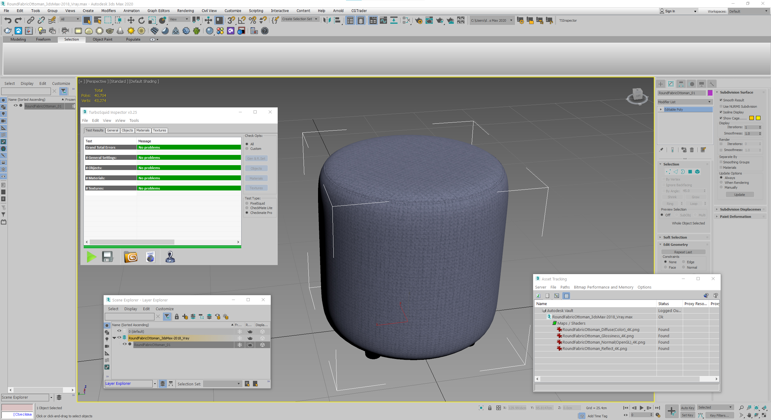Open the Create Selection Set dropdown
Viewport: 771px width, 420px height.
tap(316, 19)
